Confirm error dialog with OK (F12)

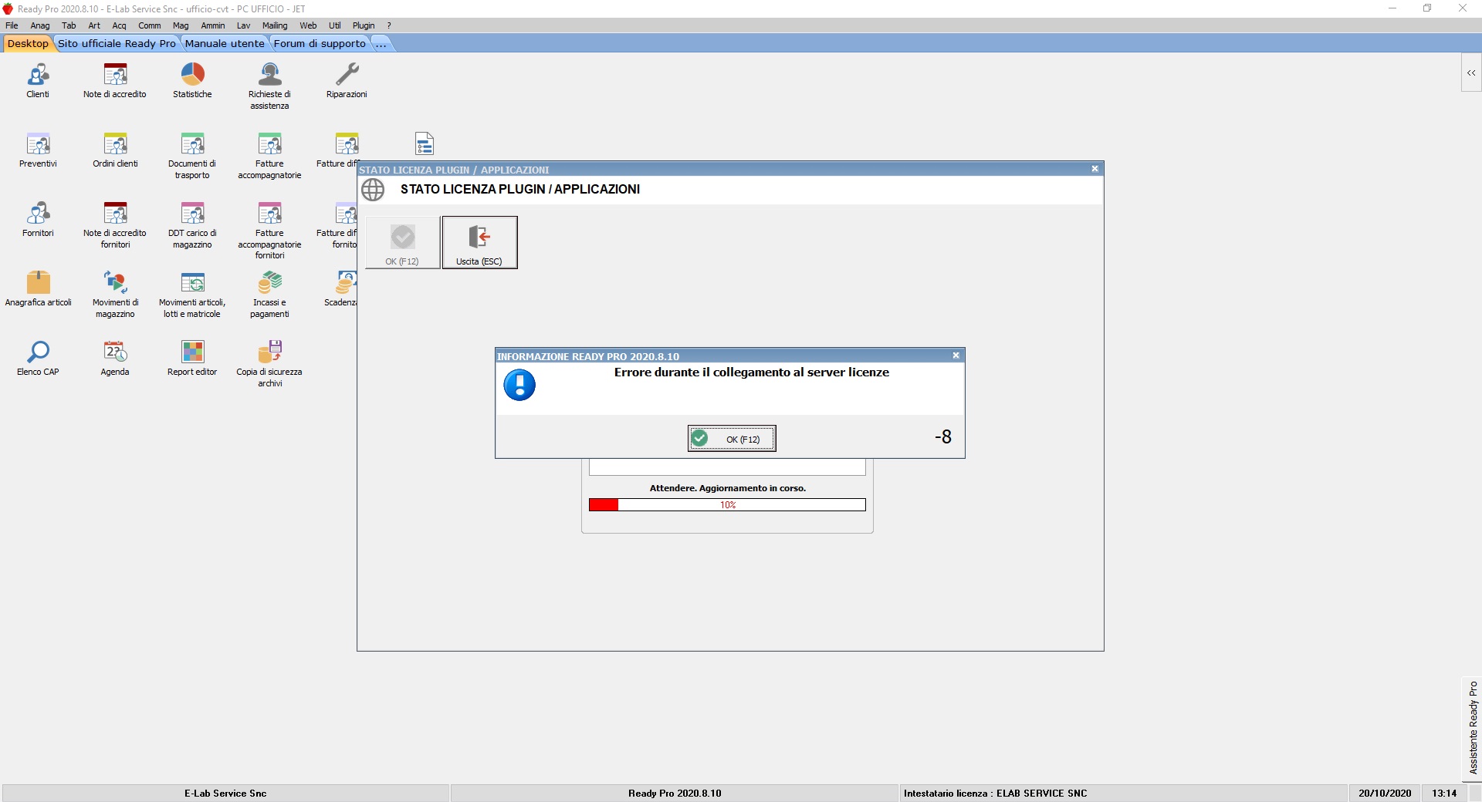(x=732, y=439)
